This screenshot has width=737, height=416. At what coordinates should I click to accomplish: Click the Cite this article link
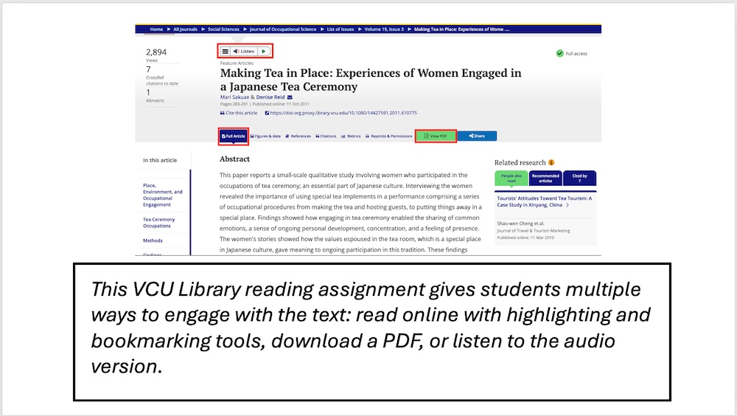coord(239,113)
